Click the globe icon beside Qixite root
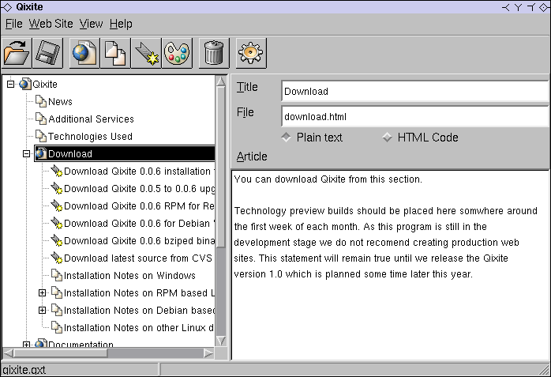 pyautogui.click(x=25, y=84)
